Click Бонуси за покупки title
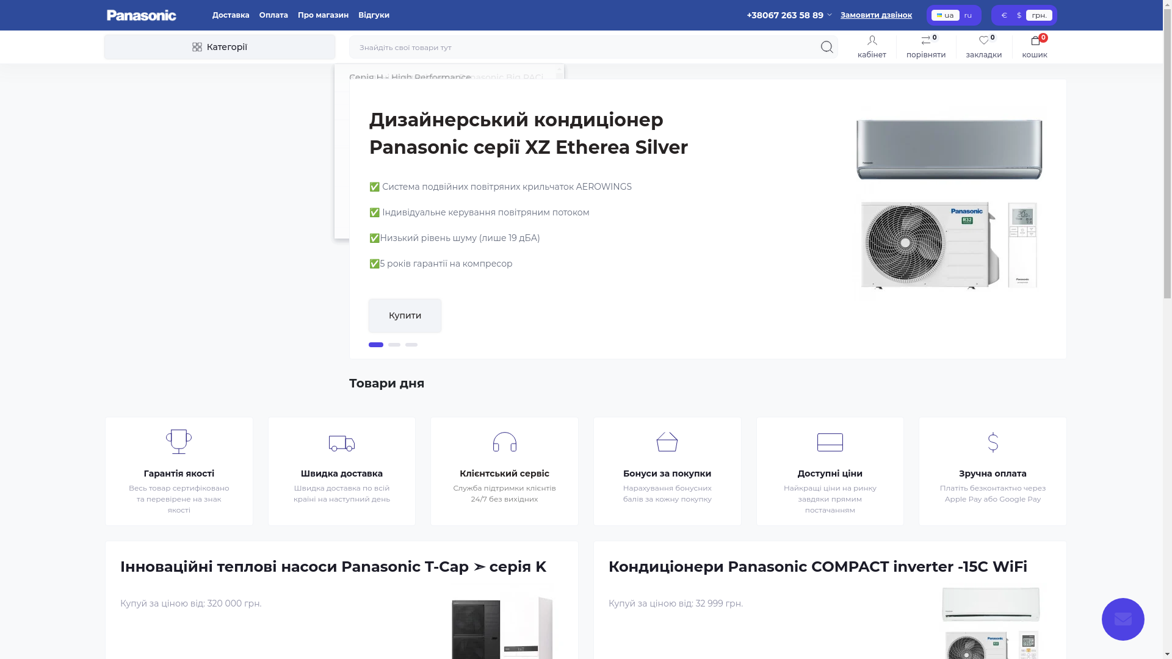This screenshot has width=1172, height=659. coord(667,474)
